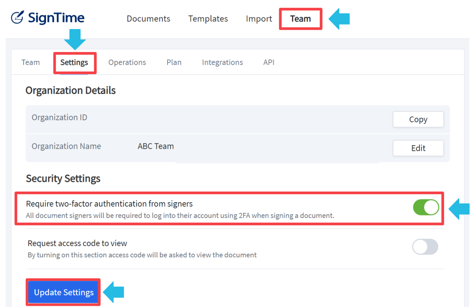Switch to the API tab
The image size is (474, 307).
tap(269, 63)
